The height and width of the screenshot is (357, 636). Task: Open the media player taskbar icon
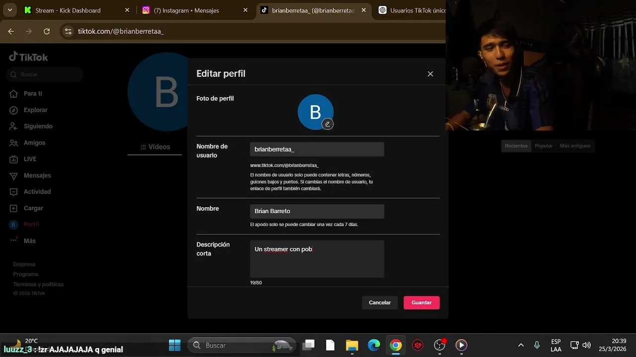[462, 345]
